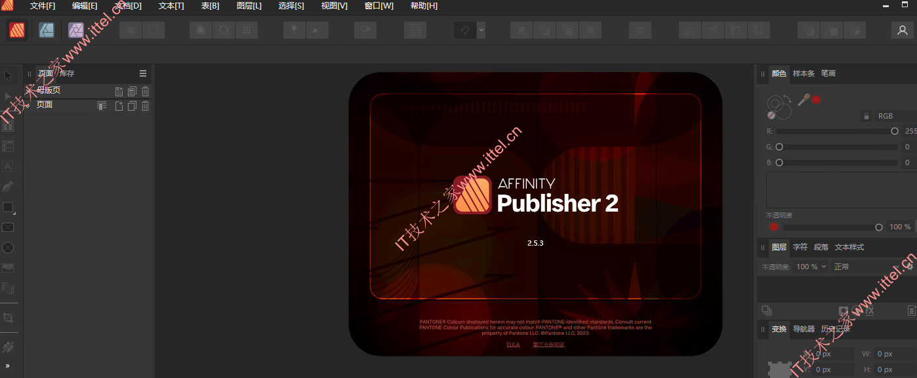Select the Pen tool

coord(9,187)
